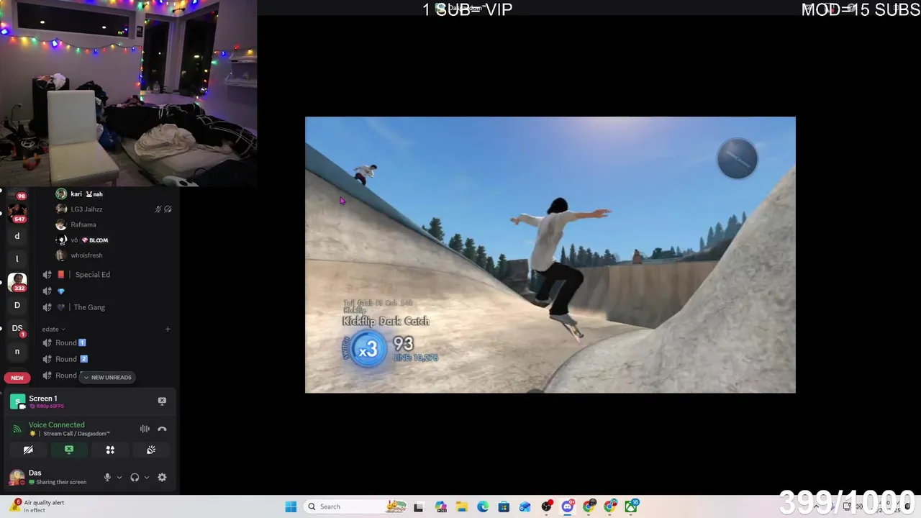Jump to NEW UNREADS channels
Viewport: 921px width, 518px height.
pos(108,377)
